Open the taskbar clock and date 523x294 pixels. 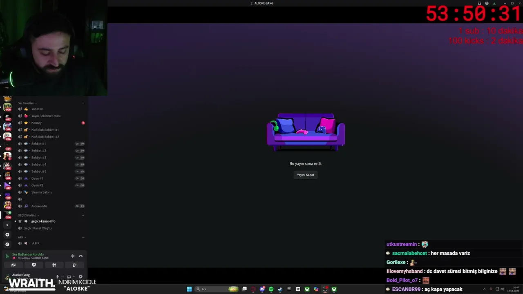(512, 289)
